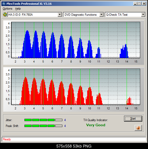Click the red histogram cluster near 14
Image resolution: width=148 pixels, height=149 pixels.
pyautogui.click(x=129, y=101)
